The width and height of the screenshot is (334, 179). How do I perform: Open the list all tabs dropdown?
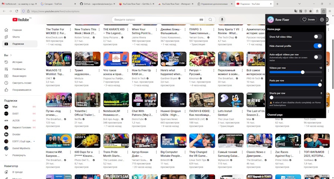[x=299, y=4]
